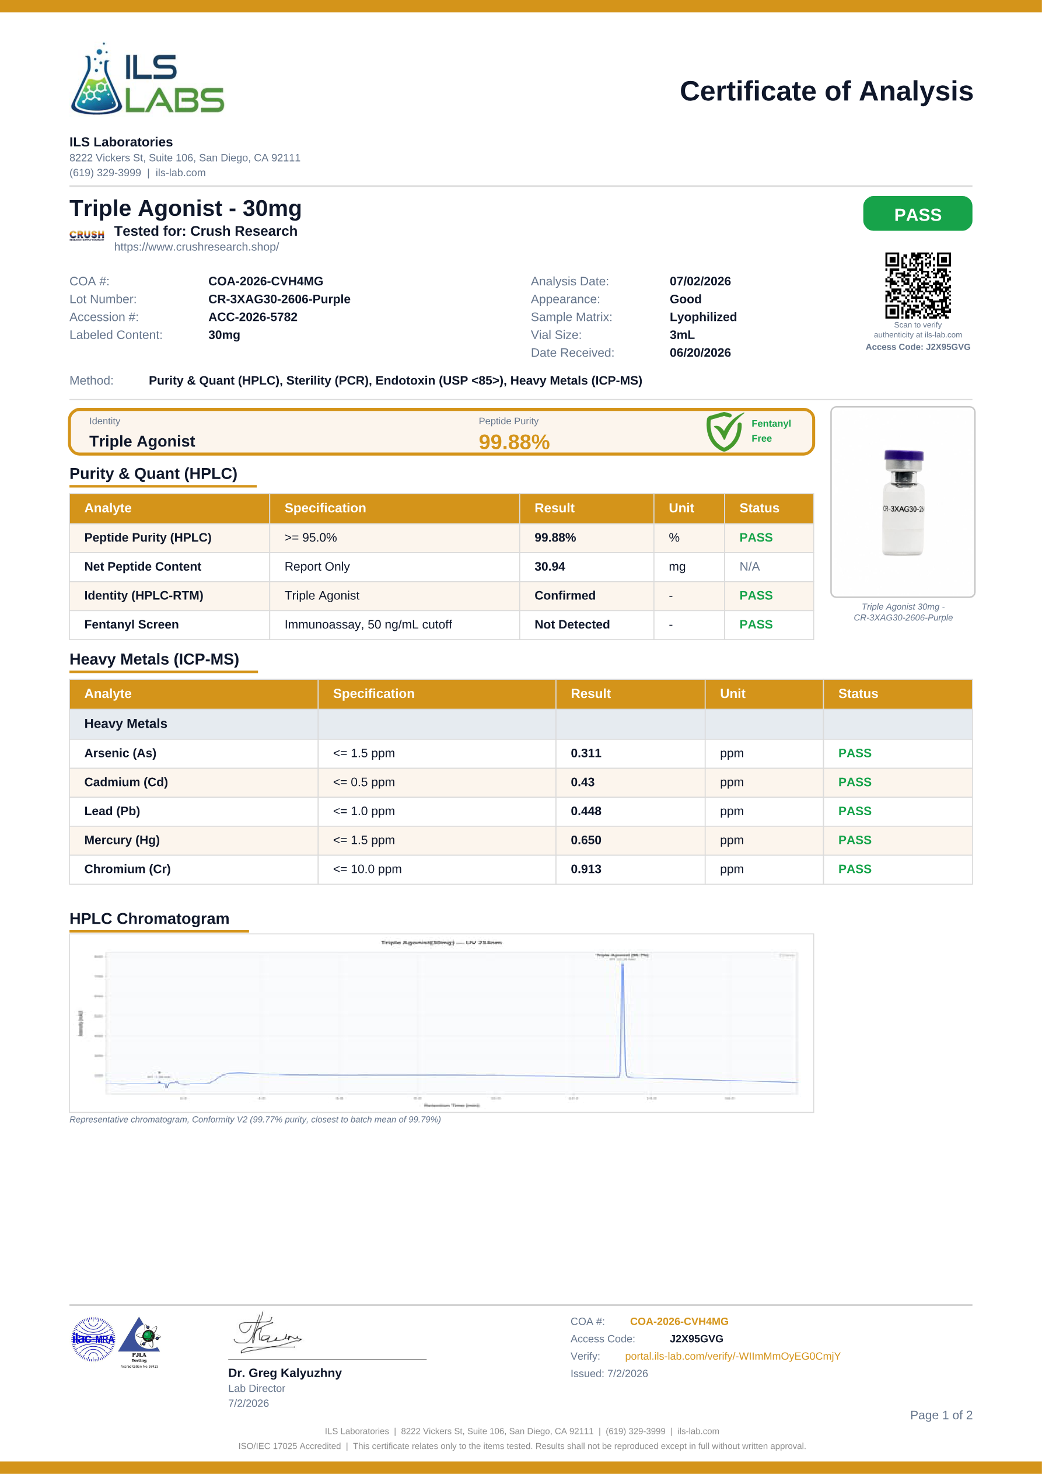
Task: Click the Lab Director title text
Action: pos(256,1388)
